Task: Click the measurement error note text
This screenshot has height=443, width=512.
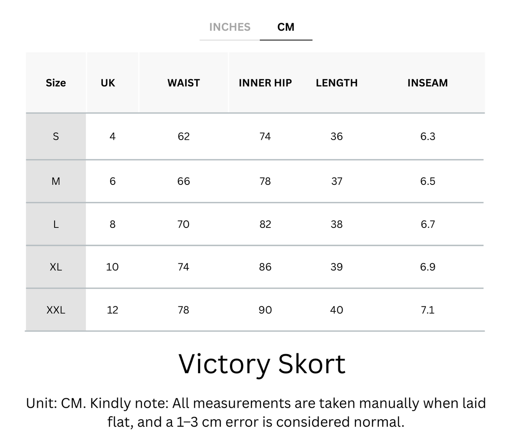Action: click(x=256, y=412)
